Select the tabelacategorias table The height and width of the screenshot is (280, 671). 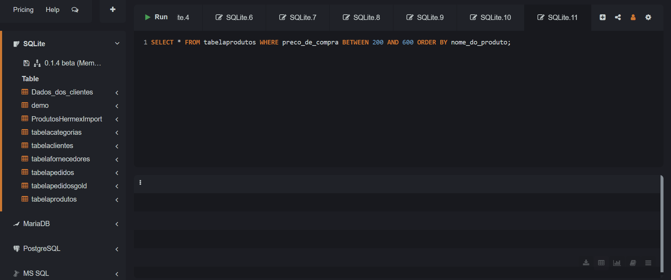(x=56, y=132)
